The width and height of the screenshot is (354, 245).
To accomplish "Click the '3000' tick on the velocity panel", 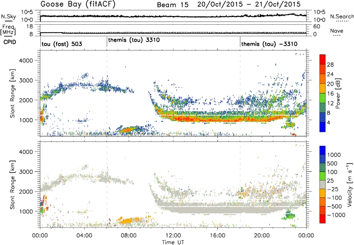I will [x=26, y=172].
